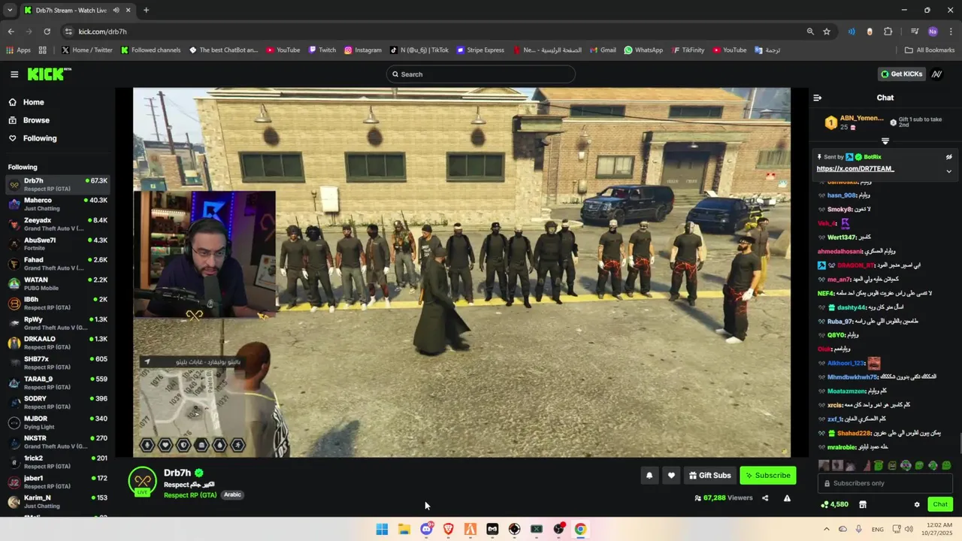Open Discord from taskbar

426,529
